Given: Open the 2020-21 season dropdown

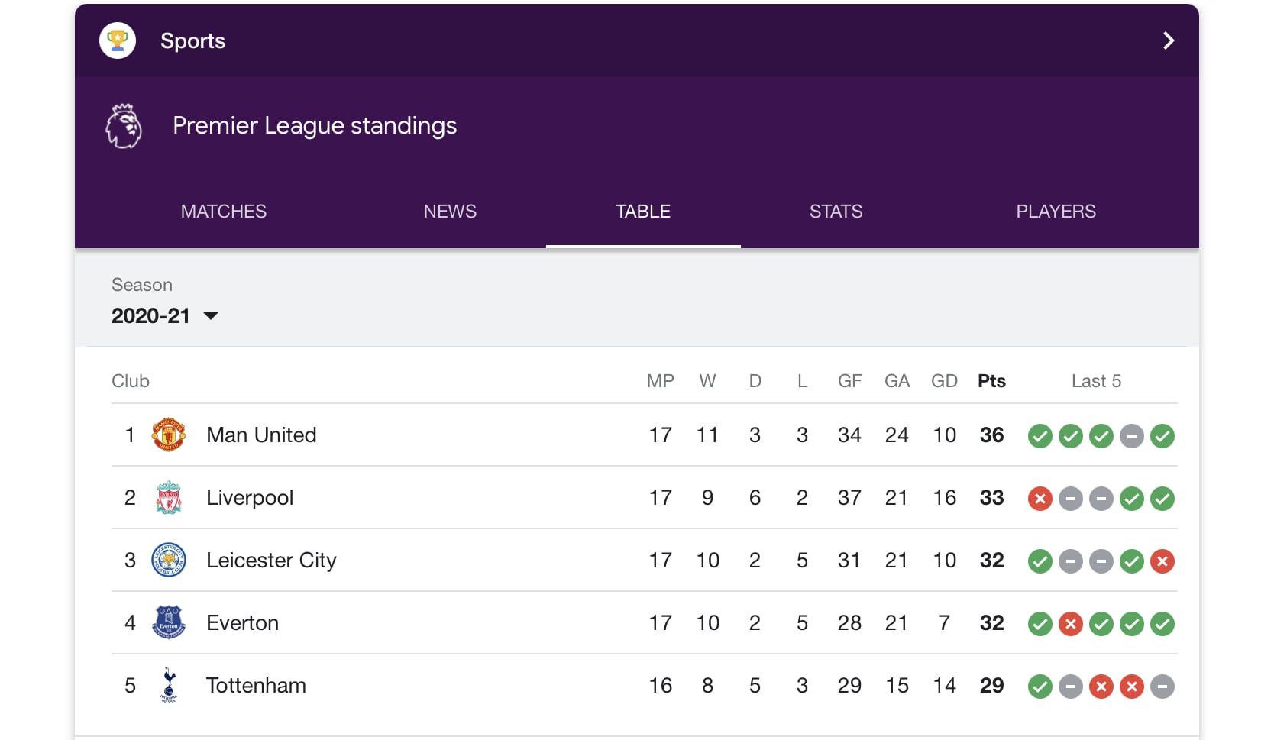Looking at the screenshot, I should point(165,316).
